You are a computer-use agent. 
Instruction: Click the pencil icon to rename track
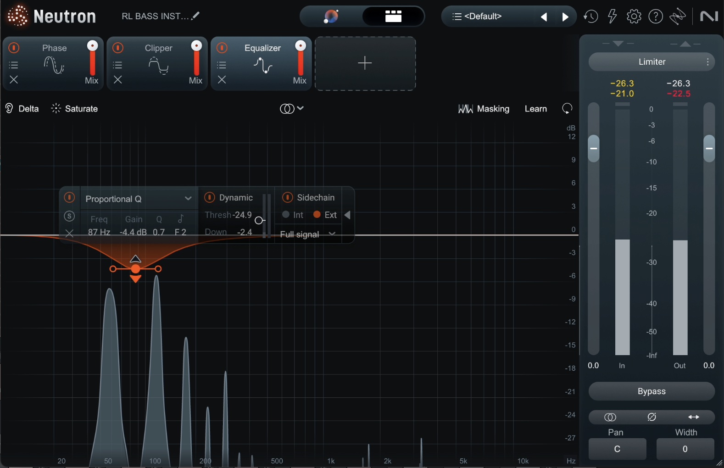196,16
